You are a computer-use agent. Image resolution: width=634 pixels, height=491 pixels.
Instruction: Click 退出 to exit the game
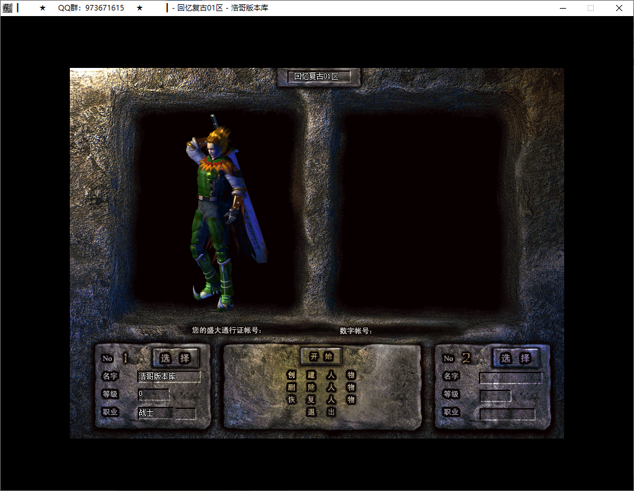(x=321, y=412)
